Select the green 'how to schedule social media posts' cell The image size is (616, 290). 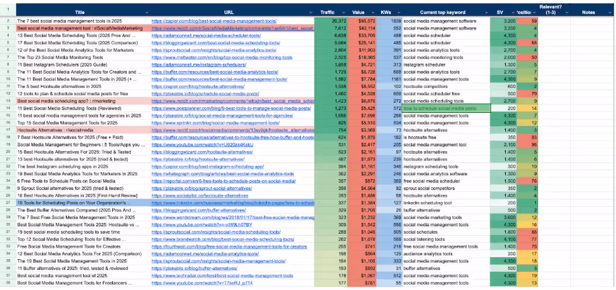point(446,108)
